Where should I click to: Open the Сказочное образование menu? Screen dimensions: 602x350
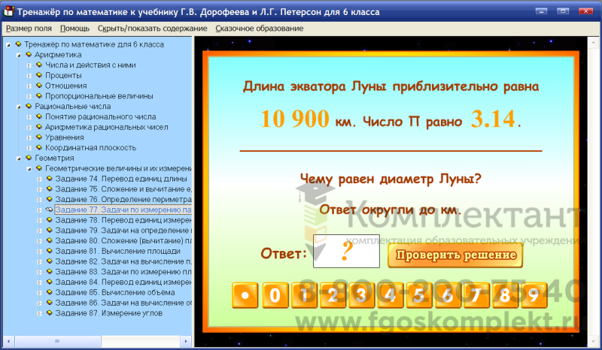(x=259, y=29)
